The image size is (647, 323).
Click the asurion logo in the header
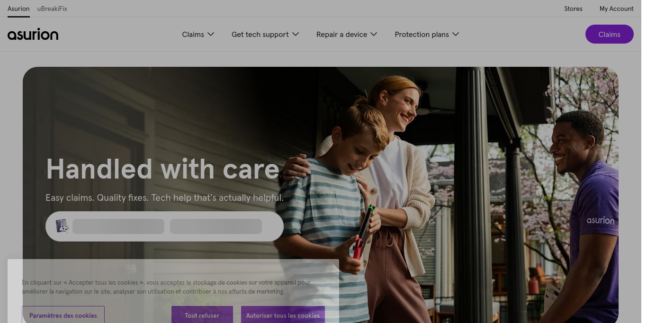(33, 34)
